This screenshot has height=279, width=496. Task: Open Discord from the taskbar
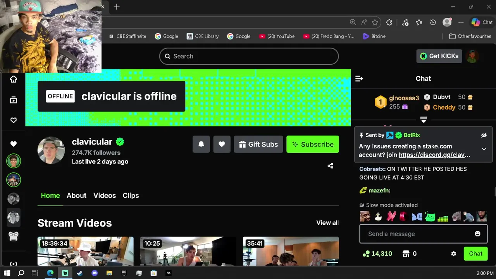click(x=95, y=273)
